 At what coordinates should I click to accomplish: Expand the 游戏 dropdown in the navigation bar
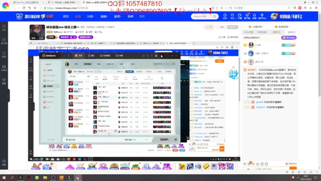coord(118,16)
